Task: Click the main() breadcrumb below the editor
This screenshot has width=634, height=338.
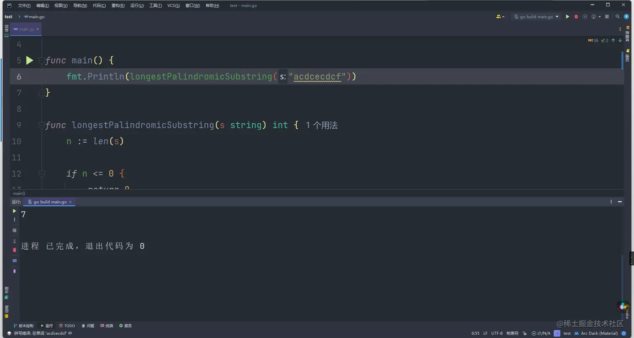Action: point(19,193)
